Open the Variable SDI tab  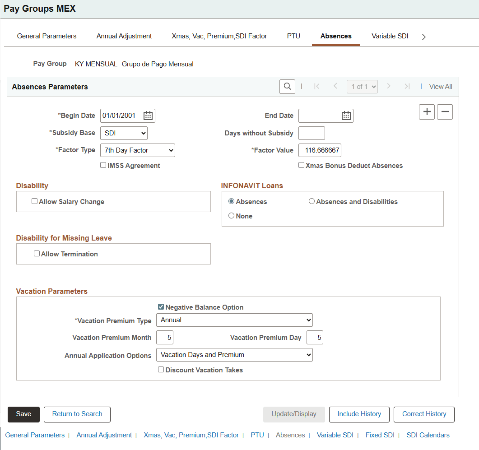coord(390,36)
